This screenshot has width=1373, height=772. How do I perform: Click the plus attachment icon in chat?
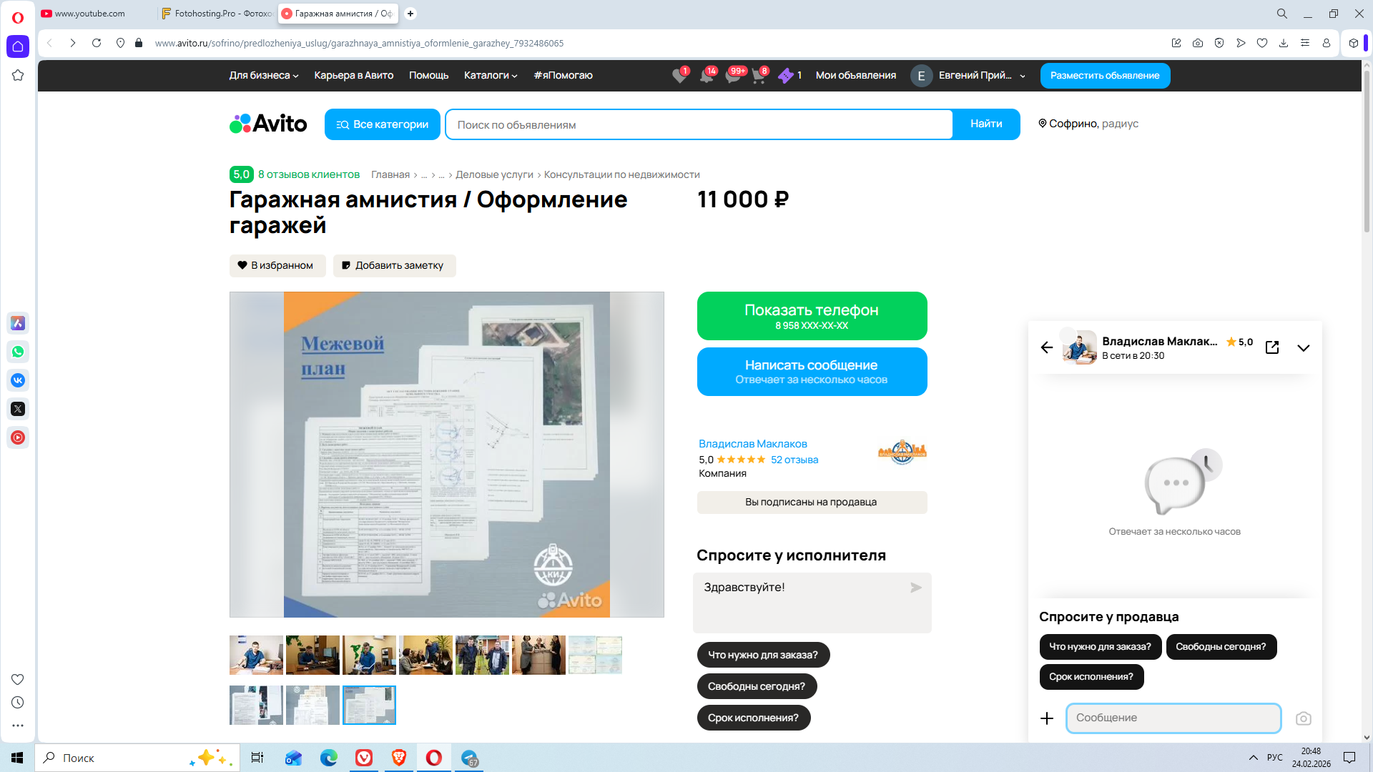[1047, 718]
